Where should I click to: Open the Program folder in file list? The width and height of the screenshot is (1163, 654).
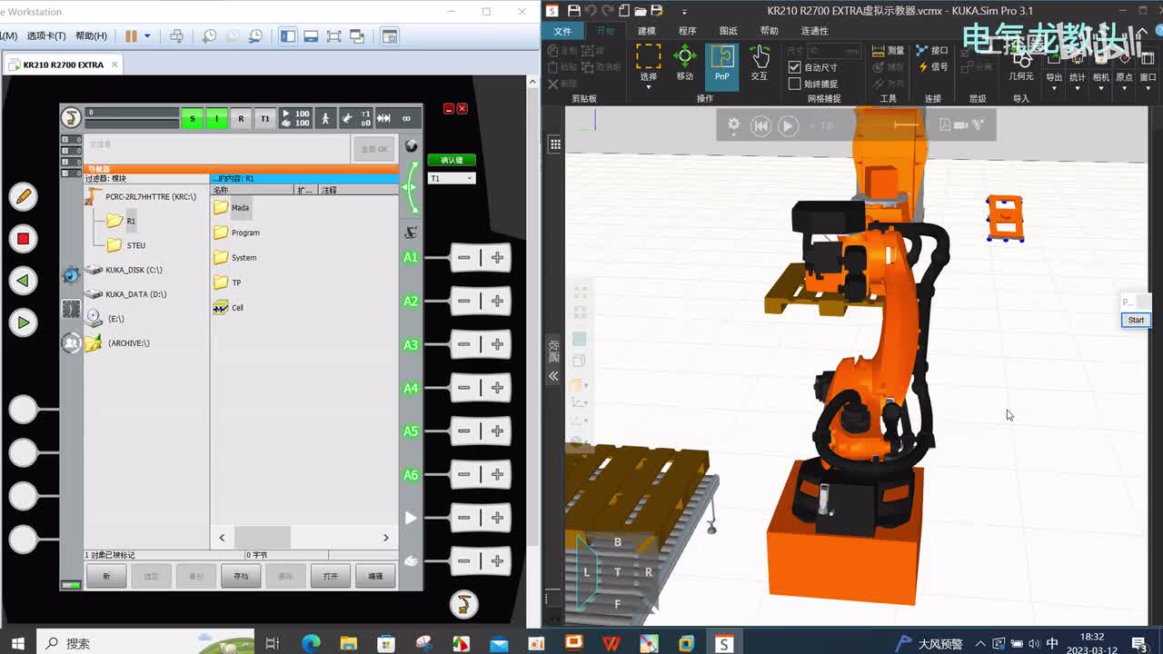tap(244, 233)
